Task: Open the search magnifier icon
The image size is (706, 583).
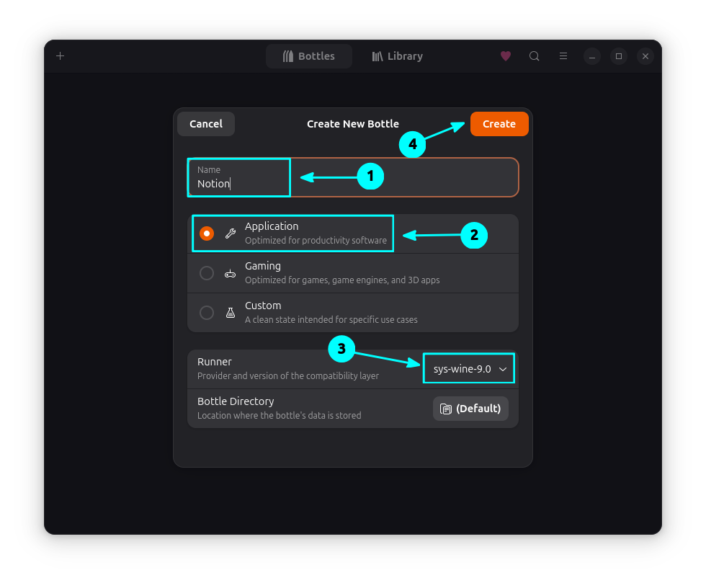Action: tap(534, 56)
